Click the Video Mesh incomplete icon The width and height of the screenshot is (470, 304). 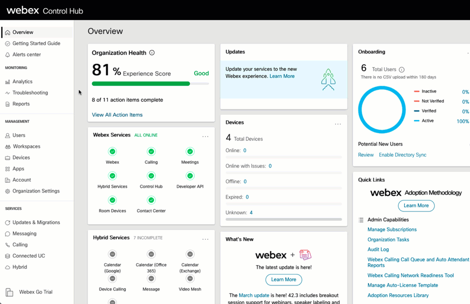click(190, 278)
